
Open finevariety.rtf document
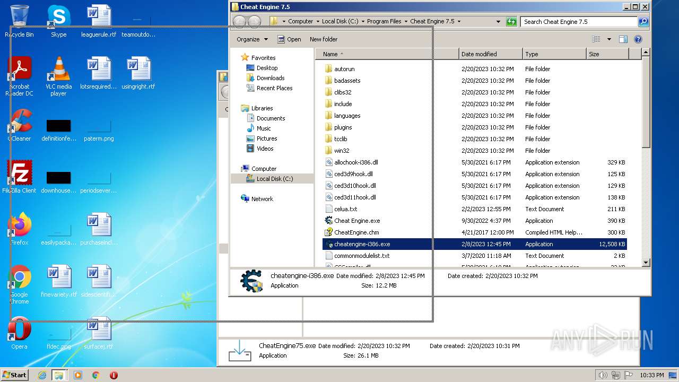coord(58,281)
